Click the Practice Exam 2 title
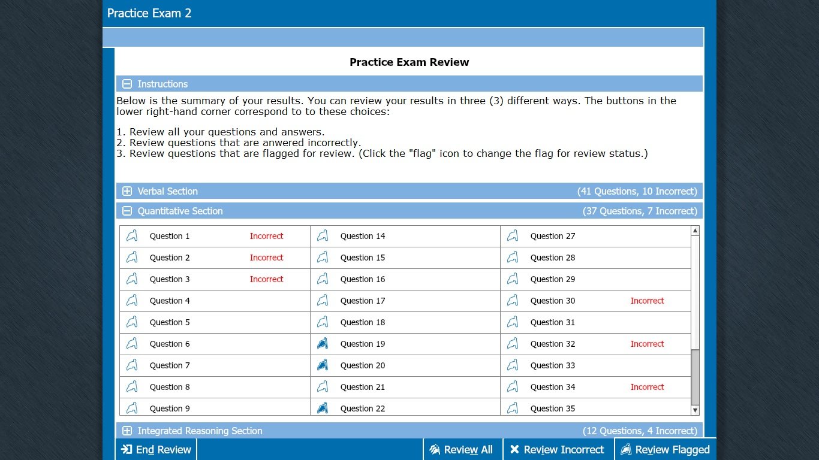Image resolution: width=819 pixels, height=460 pixels. tap(149, 13)
